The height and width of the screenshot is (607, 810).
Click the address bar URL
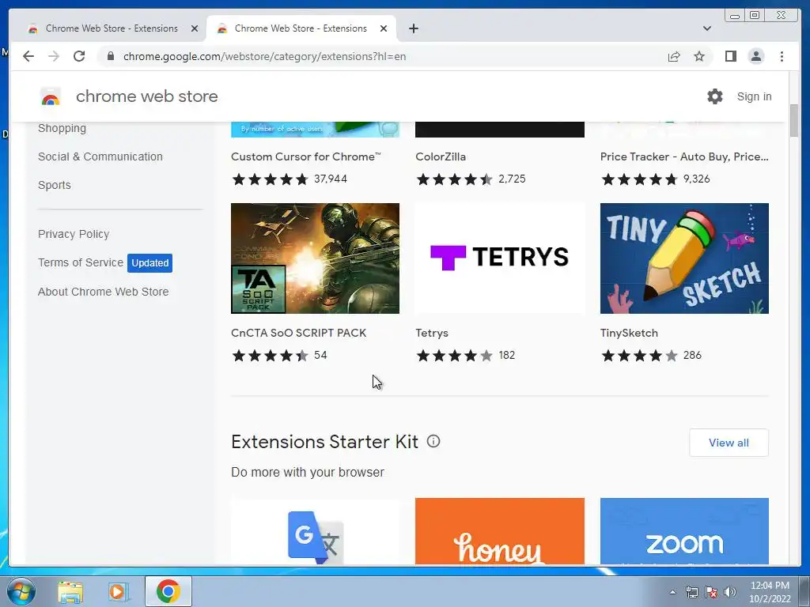pyautogui.click(x=264, y=56)
